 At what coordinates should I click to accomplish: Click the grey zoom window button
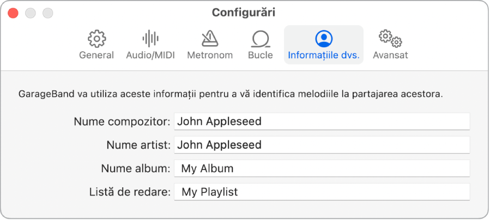pyautogui.click(x=48, y=13)
